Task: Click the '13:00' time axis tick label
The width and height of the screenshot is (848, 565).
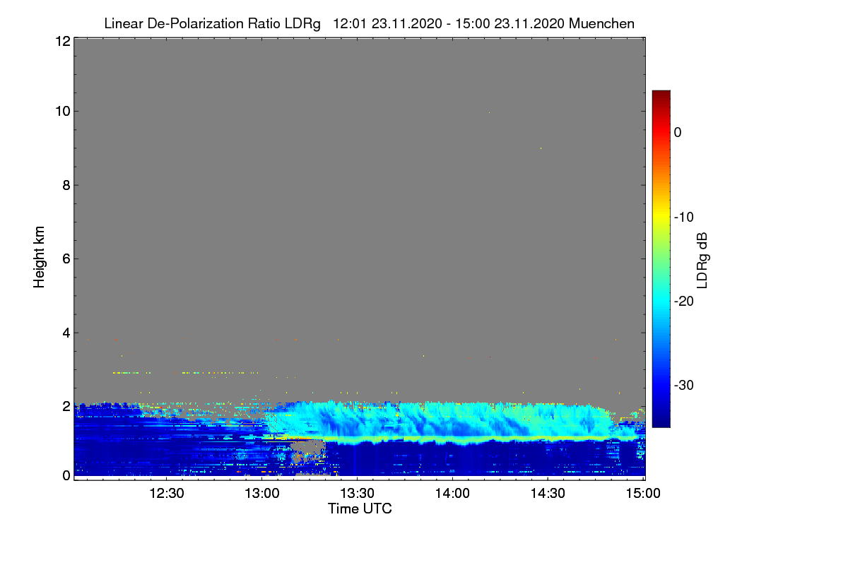Action: click(261, 493)
